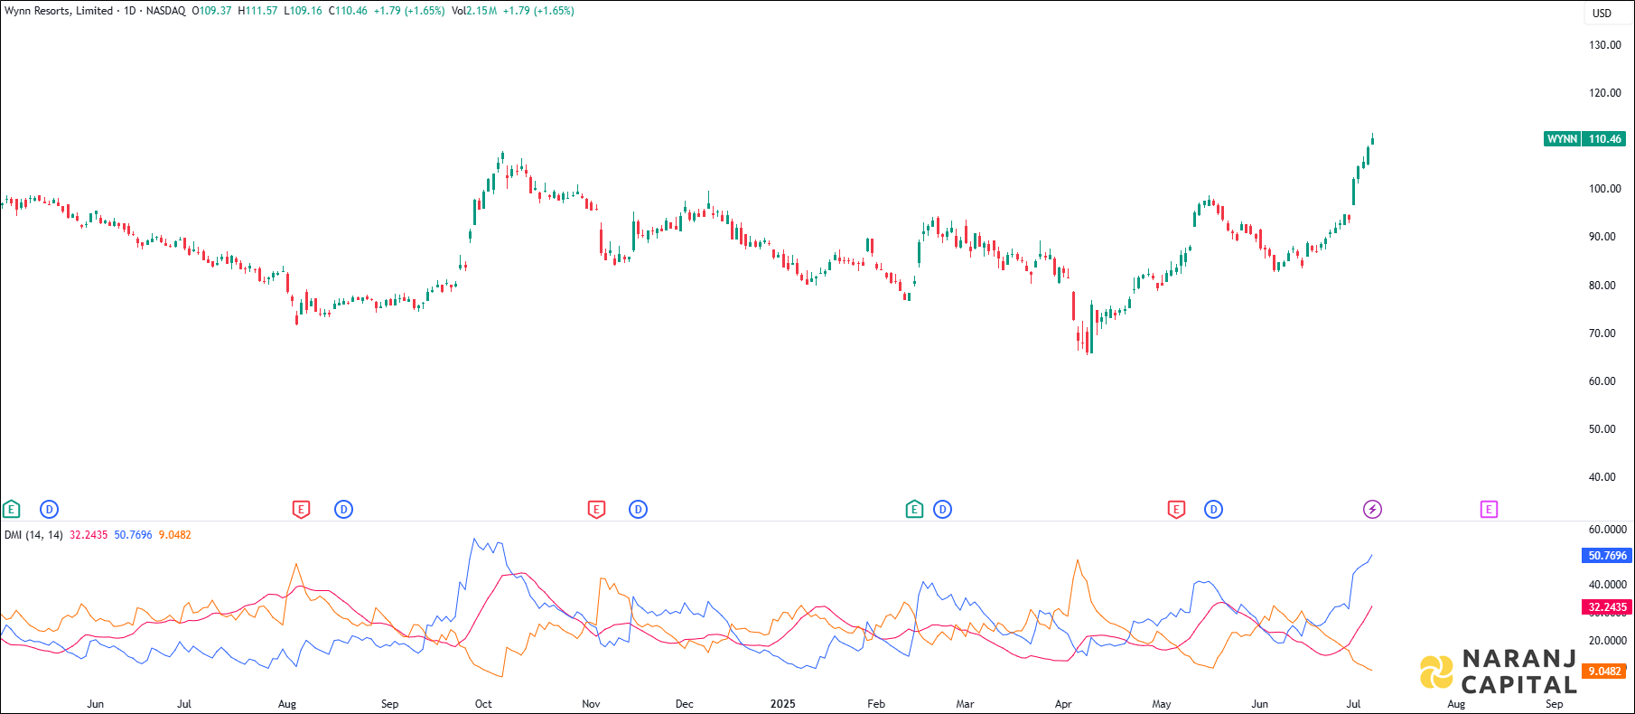Open the USD currency selector
This screenshot has width=1635, height=714.
[x=1602, y=13]
